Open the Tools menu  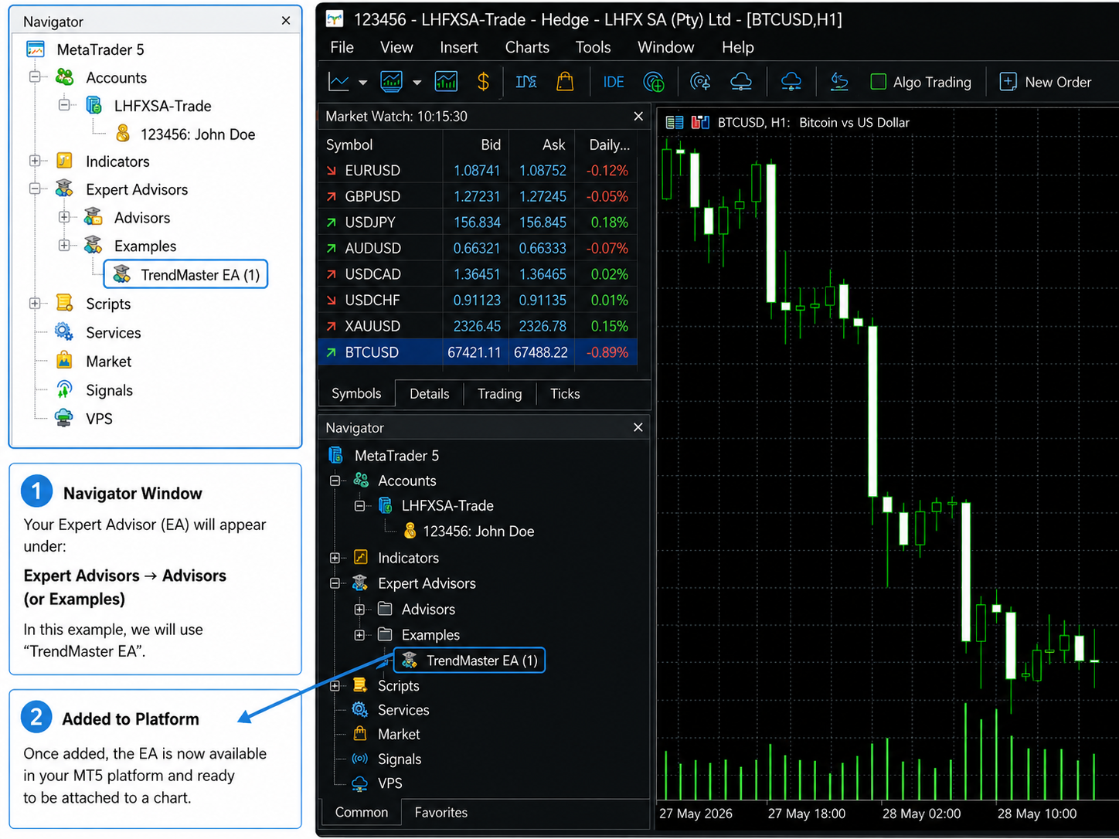click(x=594, y=47)
